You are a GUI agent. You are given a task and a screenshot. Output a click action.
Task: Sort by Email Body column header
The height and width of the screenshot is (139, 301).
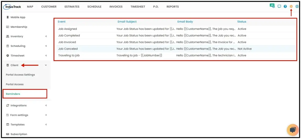tap(185, 22)
